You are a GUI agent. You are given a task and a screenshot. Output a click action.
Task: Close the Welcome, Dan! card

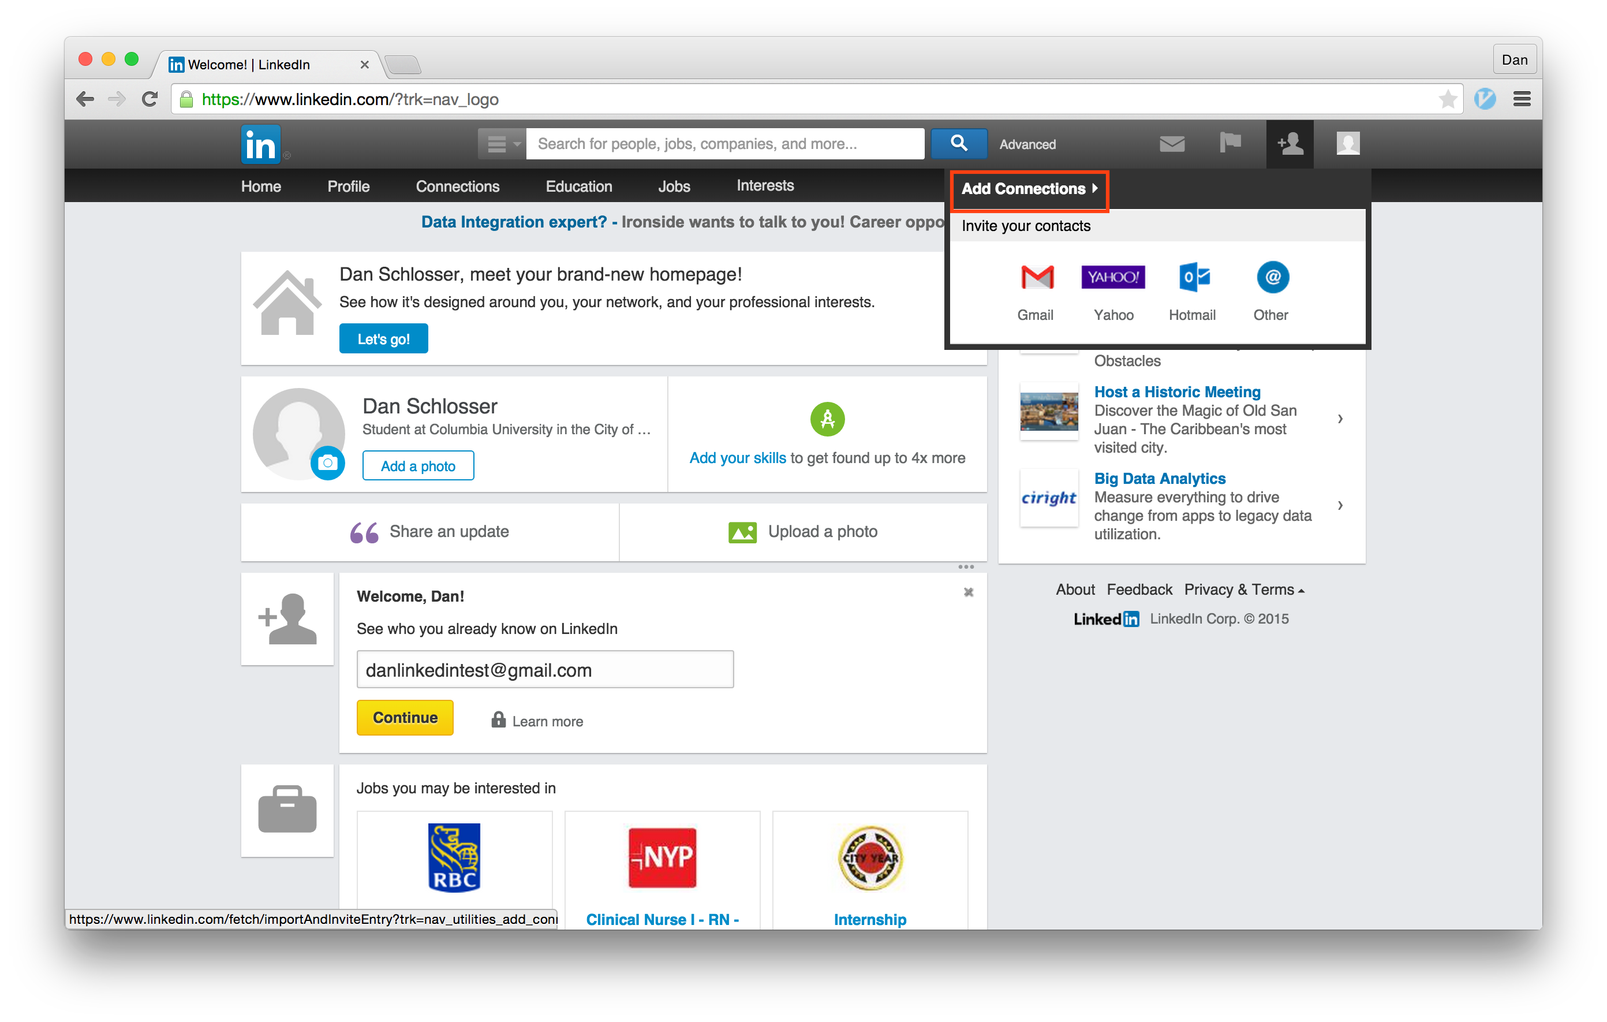tap(969, 592)
